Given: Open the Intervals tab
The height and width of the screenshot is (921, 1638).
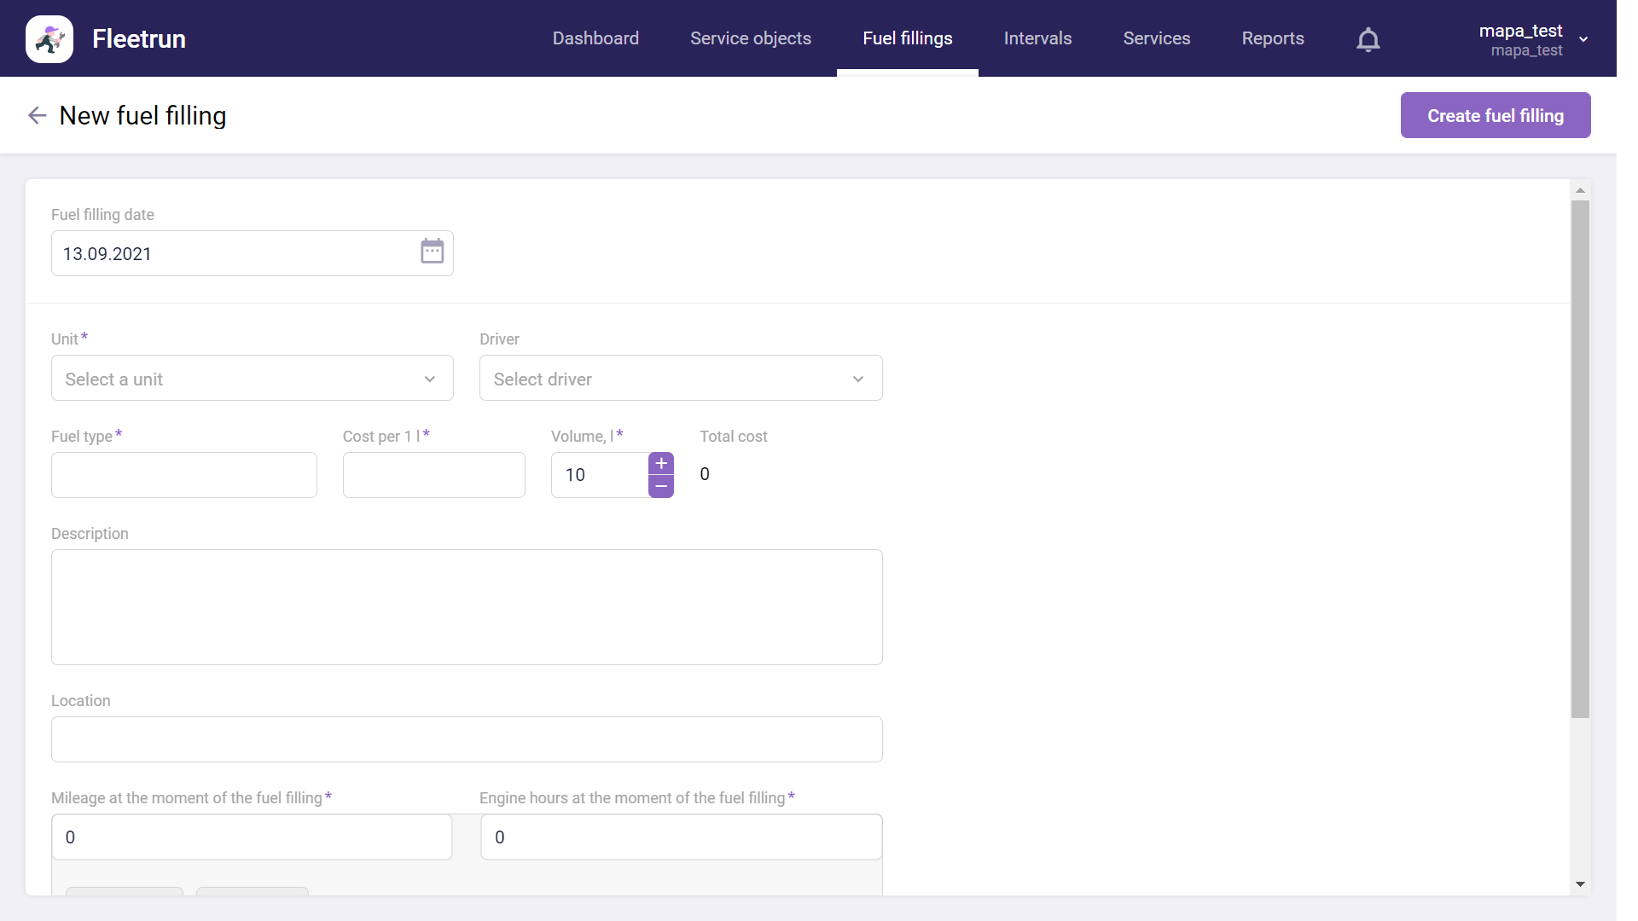Looking at the screenshot, I should [1037, 38].
